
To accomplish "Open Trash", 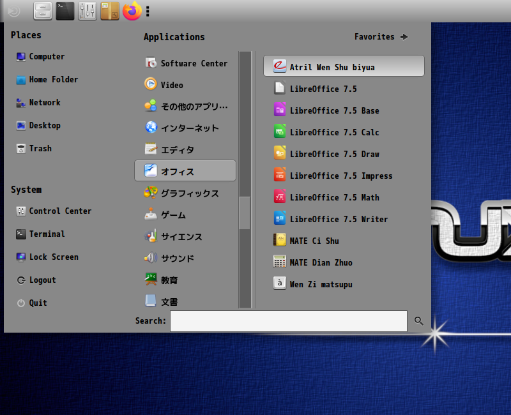I will 34,149.
